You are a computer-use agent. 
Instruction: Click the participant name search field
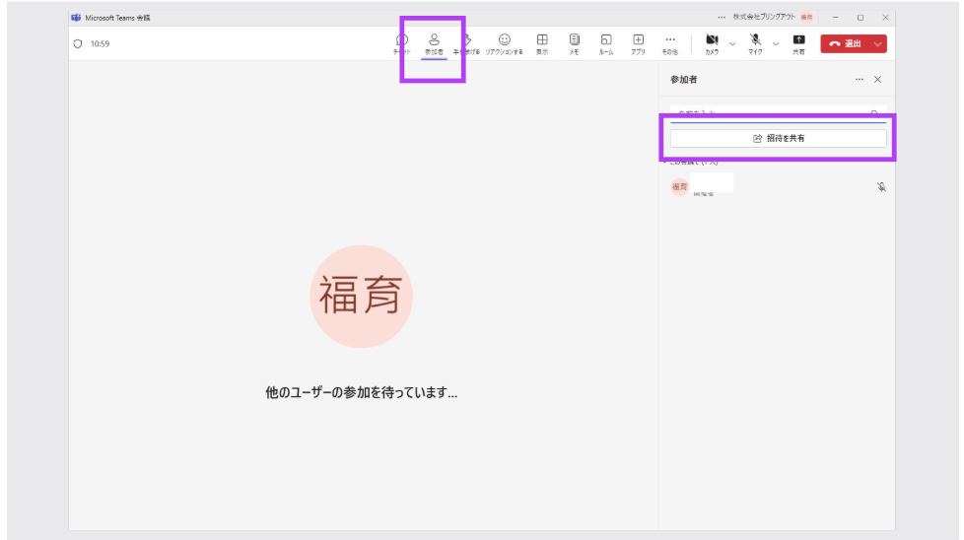point(779,113)
